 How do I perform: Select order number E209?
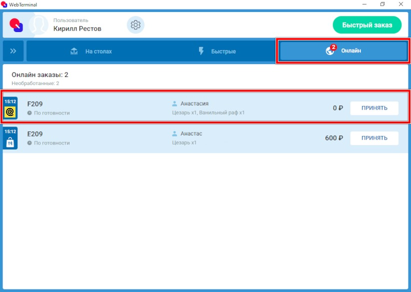(35, 134)
